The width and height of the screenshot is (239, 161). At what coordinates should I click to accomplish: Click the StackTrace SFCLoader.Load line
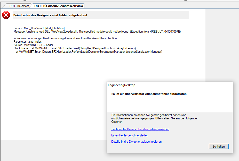click(75, 48)
